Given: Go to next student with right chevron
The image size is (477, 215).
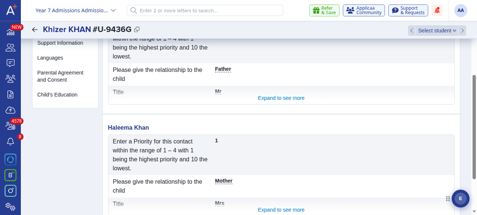Looking at the screenshot, I should [x=462, y=31].
